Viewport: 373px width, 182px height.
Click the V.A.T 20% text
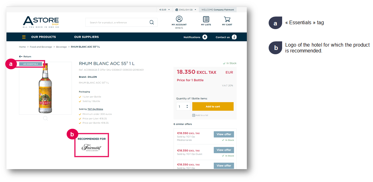(x=227, y=85)
